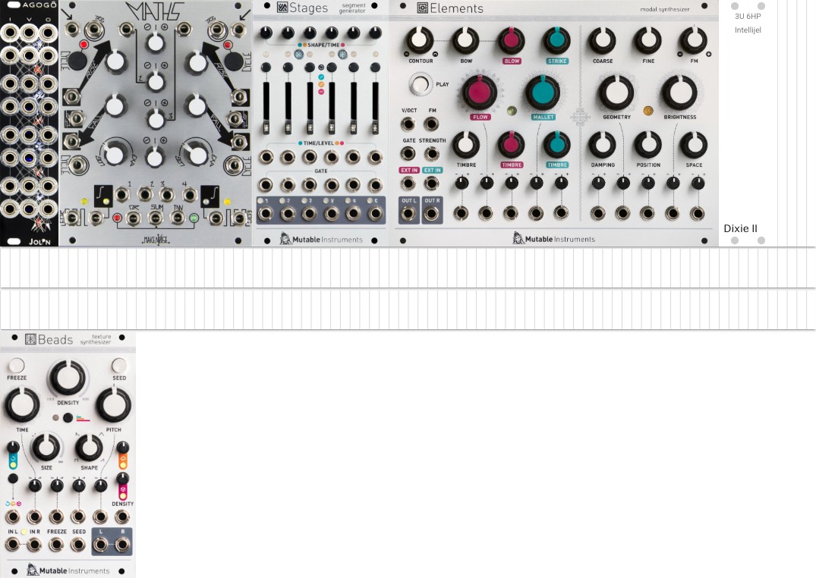Click the POSITION knob on Elements
Image resolution: width=816 pixels, height=578 pixels.
tap(648, 145)
